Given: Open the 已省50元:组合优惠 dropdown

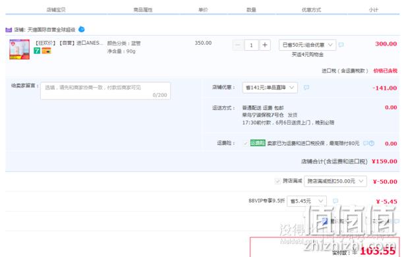Looking at the screenshot, I should coord(307,45).
